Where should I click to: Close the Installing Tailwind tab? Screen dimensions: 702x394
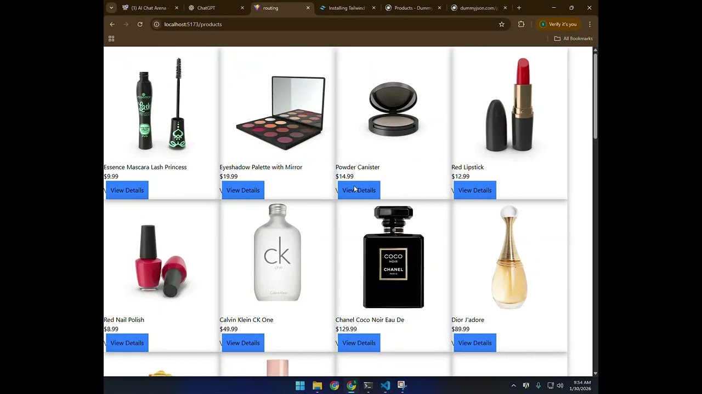(373, 8)
